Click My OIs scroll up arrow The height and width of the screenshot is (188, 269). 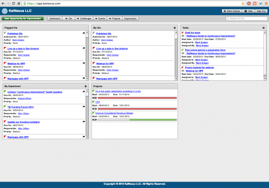[176, 33]
